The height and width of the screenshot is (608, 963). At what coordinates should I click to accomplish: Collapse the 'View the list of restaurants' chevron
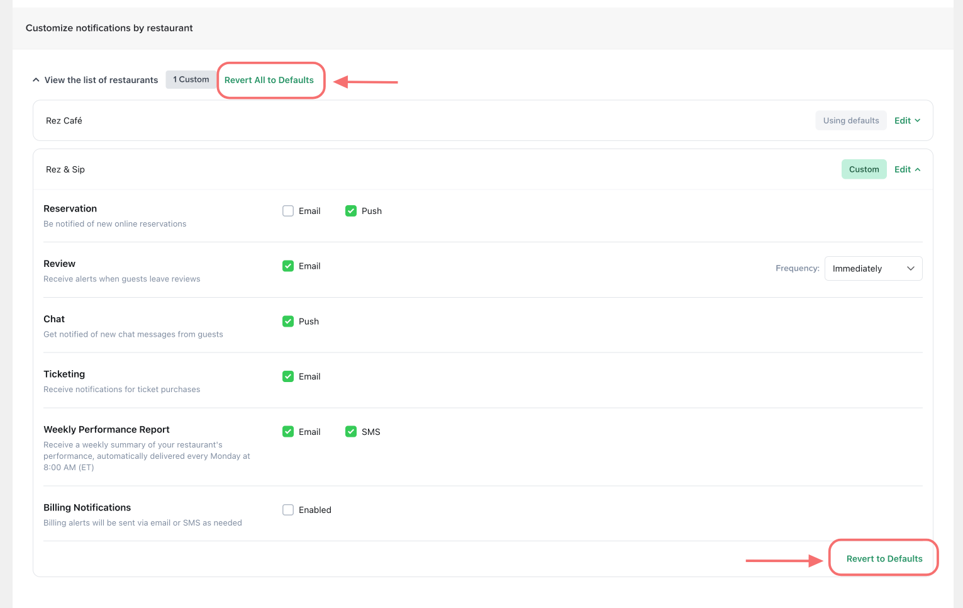pos(36,80)
